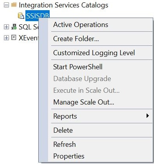
Task: Choose Delete in the context menu
Action: pyautogui.click(x=100, y=130)
